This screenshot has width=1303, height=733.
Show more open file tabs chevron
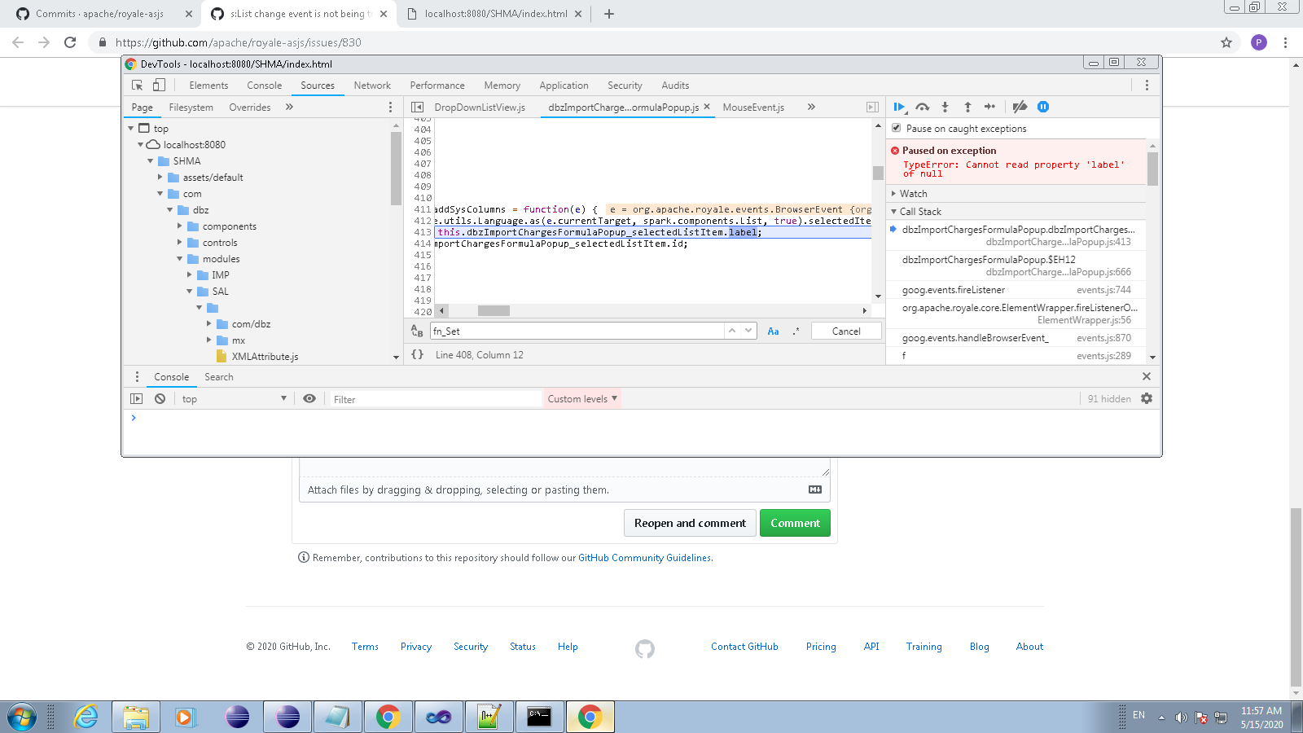tap(811, 107)
